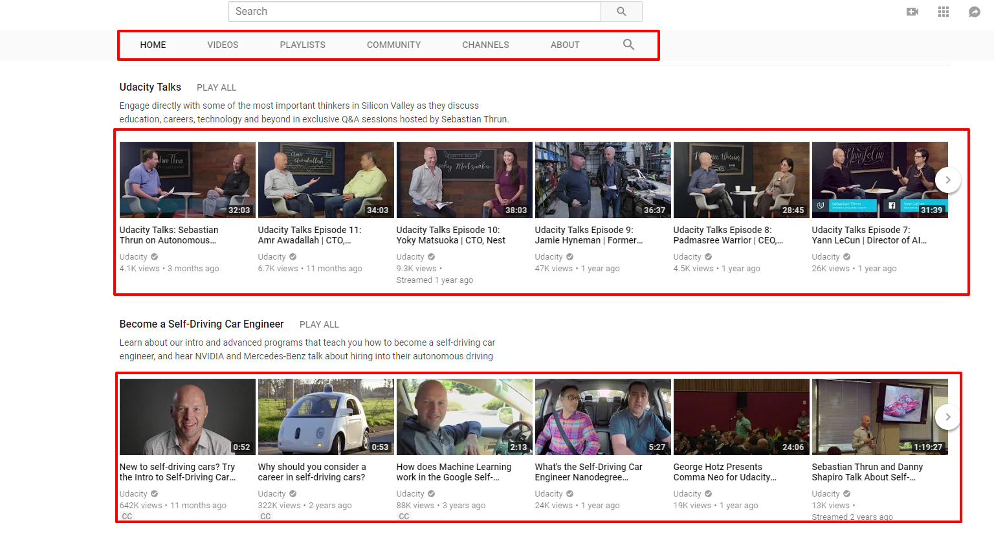Click Udacity channel name under Sebastian Thrun Autonomous video
This screenshot has height=538, width=994.
point(133,257)
